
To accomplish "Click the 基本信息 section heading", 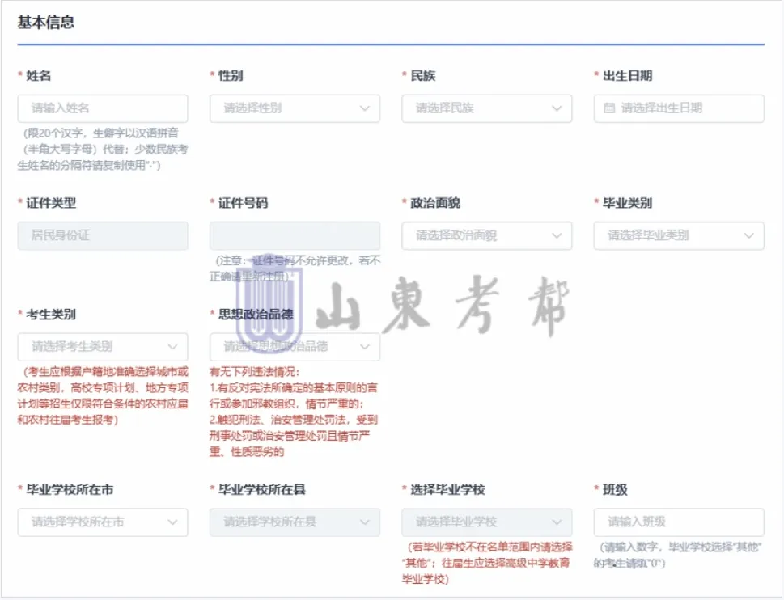I will (45, 23).
